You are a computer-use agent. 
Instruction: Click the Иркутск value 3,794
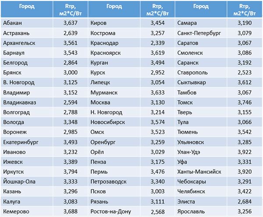point(71,171)
